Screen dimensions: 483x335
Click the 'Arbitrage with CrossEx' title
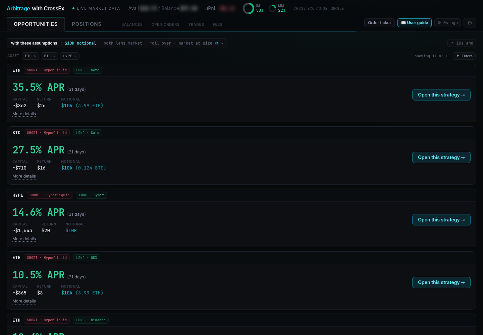[x=36, y=8]
